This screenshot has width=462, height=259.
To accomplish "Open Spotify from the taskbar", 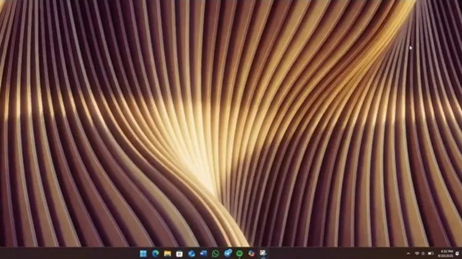I will [x=240, y=253].
